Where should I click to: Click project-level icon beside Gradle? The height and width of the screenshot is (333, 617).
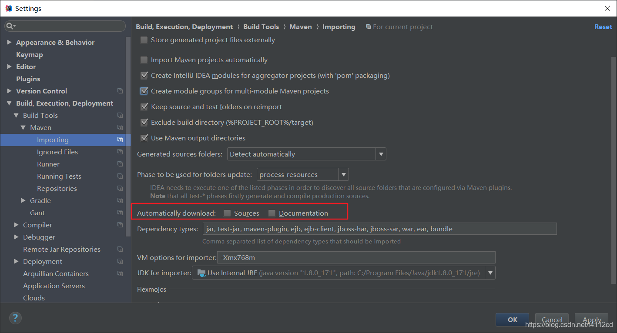(120, 201)
